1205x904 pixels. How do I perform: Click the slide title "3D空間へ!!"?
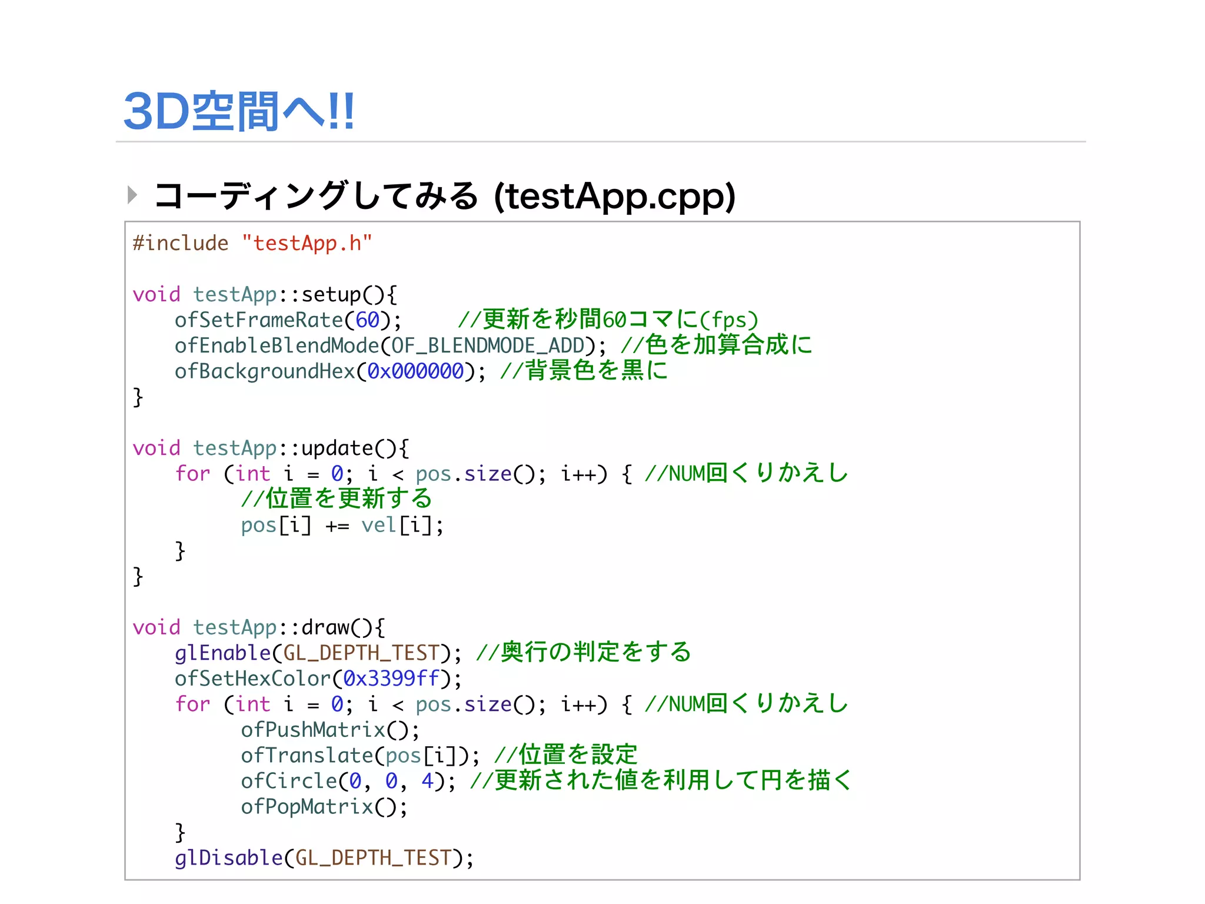[239, 111]
